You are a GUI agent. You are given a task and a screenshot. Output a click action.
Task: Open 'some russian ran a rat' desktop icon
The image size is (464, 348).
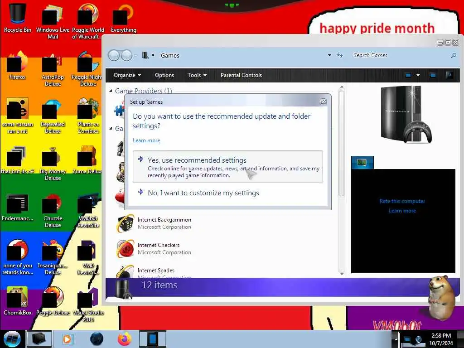[17, 116]
